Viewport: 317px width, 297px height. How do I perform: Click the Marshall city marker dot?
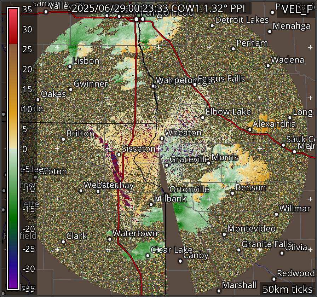coord(219,291)
